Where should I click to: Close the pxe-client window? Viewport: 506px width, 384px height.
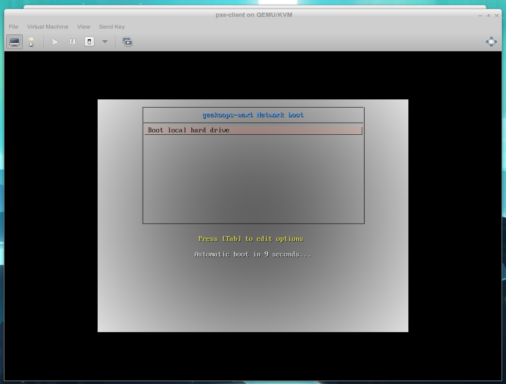497,16
